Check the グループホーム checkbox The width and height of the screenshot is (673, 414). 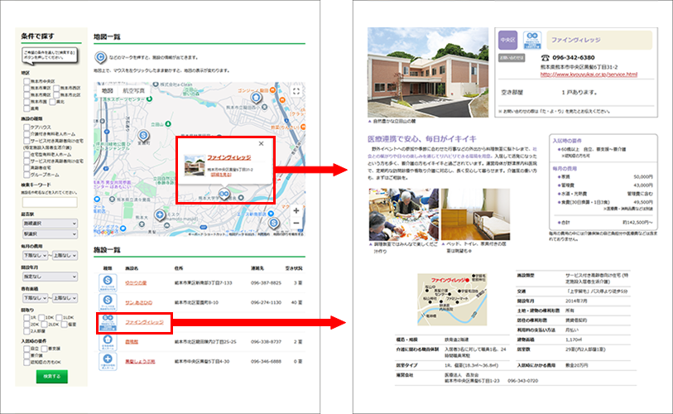tap(24, 175)
